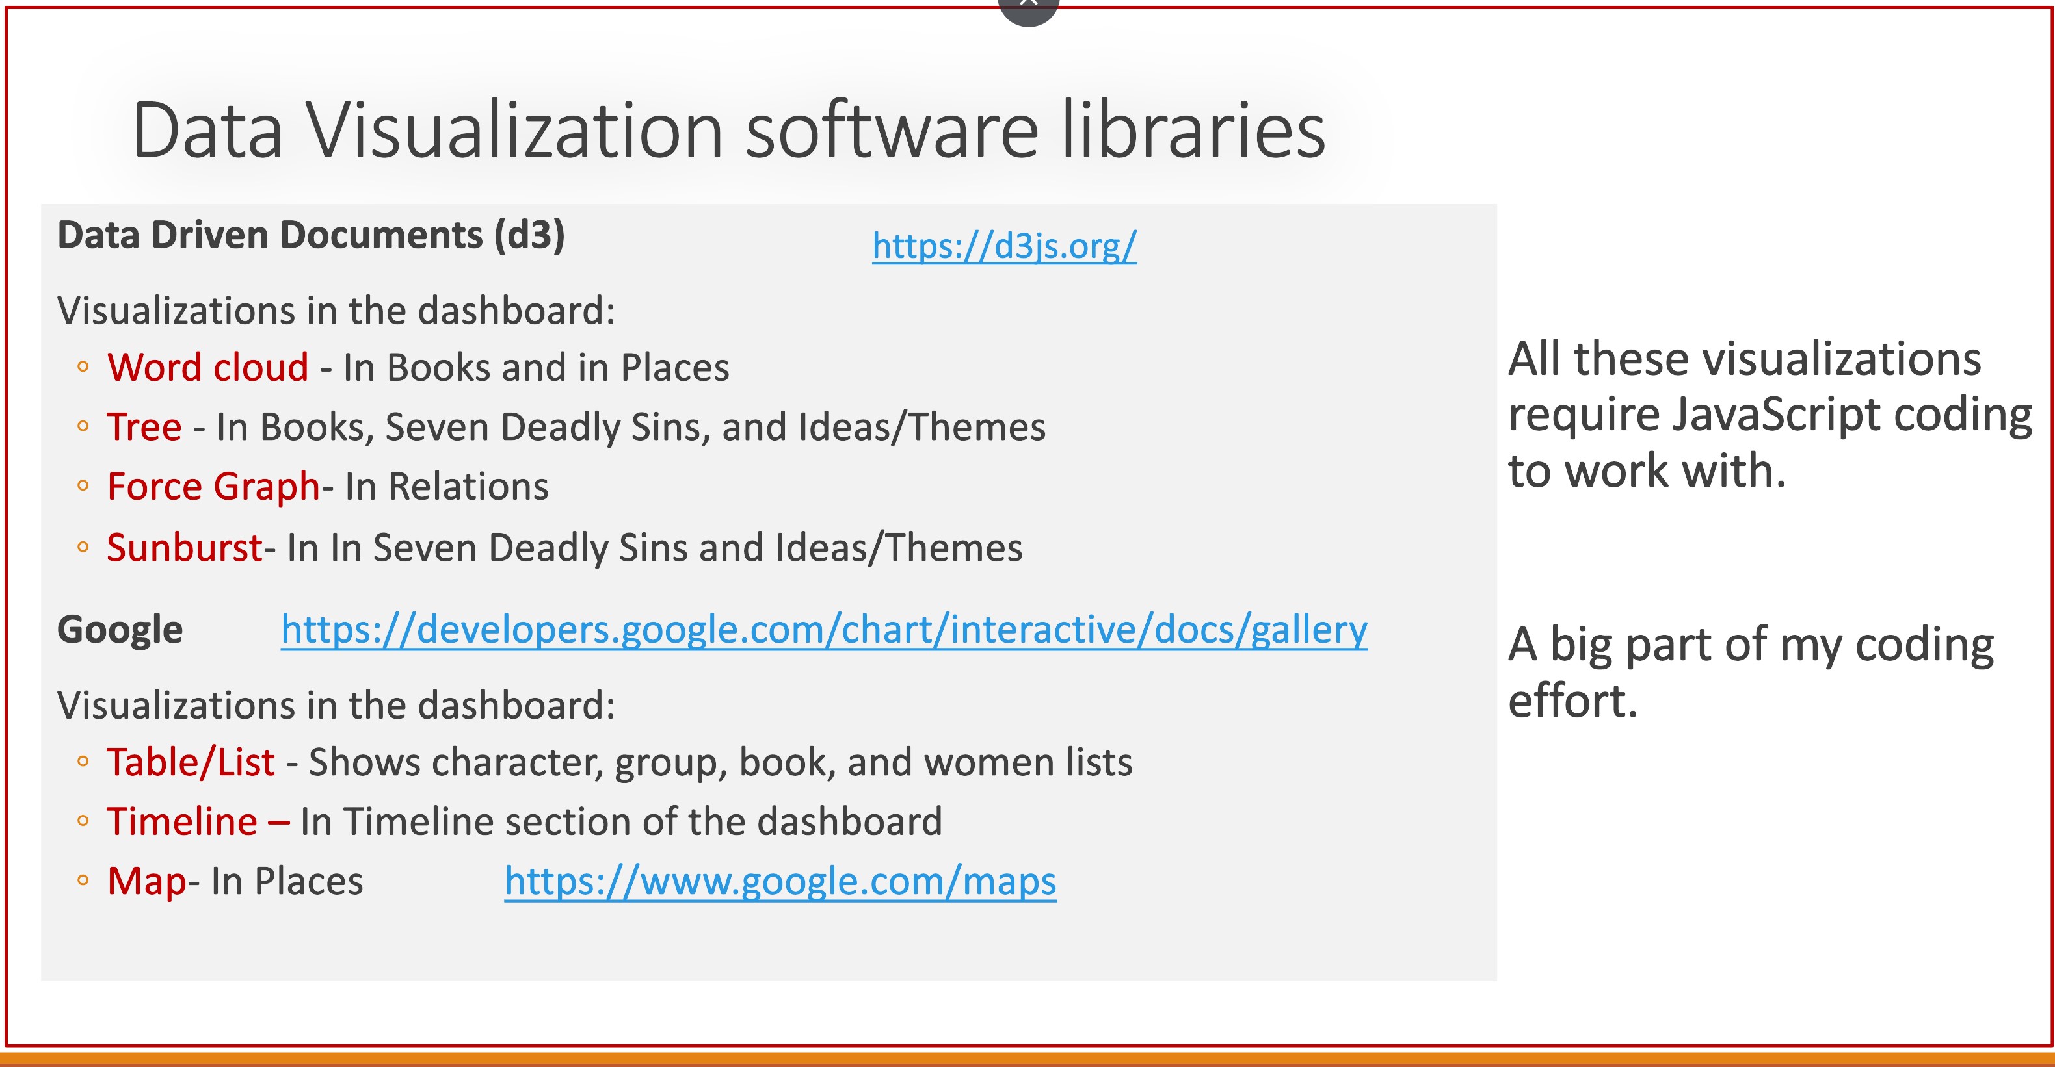
Task: Click the red 'Word cloud' text
Action: [207, 368]
